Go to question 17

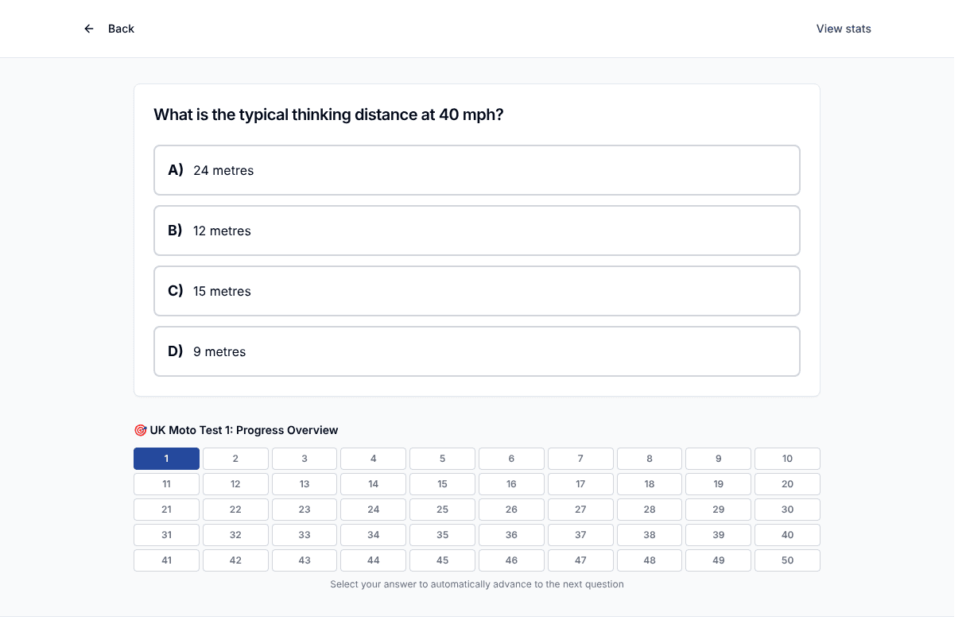[x=580, y=484]
